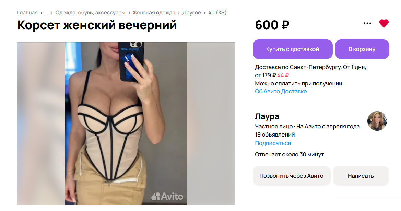Open Женская одежда breadcrumb category
Viewport: 401px width, 211px height.
coord(154,13)
